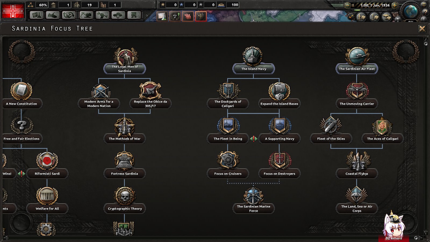
Task: Open the naval anchor map mode
Action: (374, 17)
